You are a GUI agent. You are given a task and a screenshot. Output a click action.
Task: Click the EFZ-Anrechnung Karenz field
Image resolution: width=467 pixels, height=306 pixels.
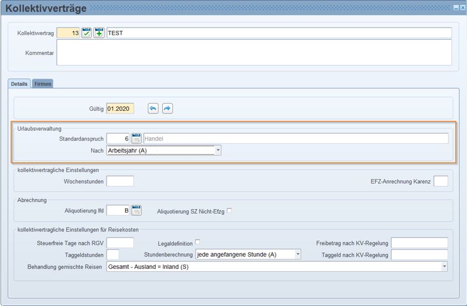[x=440, y=181]
